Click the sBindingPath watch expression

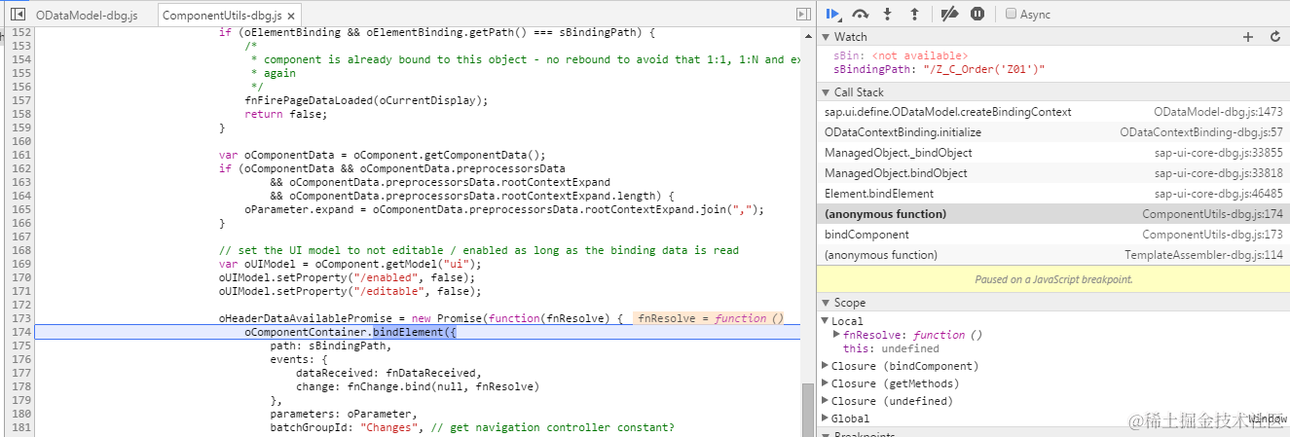pyautogui.click(x=939, y=69)
